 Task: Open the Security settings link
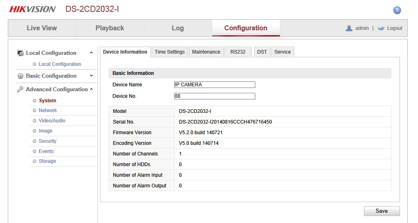(x=48, y=141)
